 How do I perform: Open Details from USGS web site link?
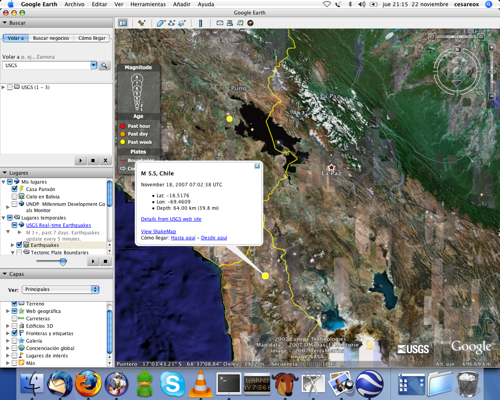point(171,219)
